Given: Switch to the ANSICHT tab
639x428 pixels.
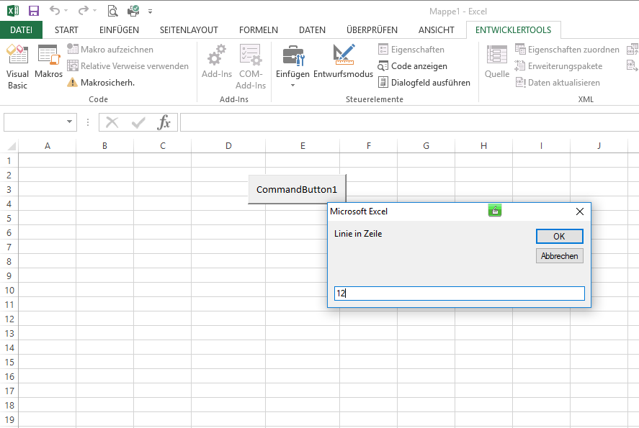Looking at the screenshot, I should coord(436,30).
